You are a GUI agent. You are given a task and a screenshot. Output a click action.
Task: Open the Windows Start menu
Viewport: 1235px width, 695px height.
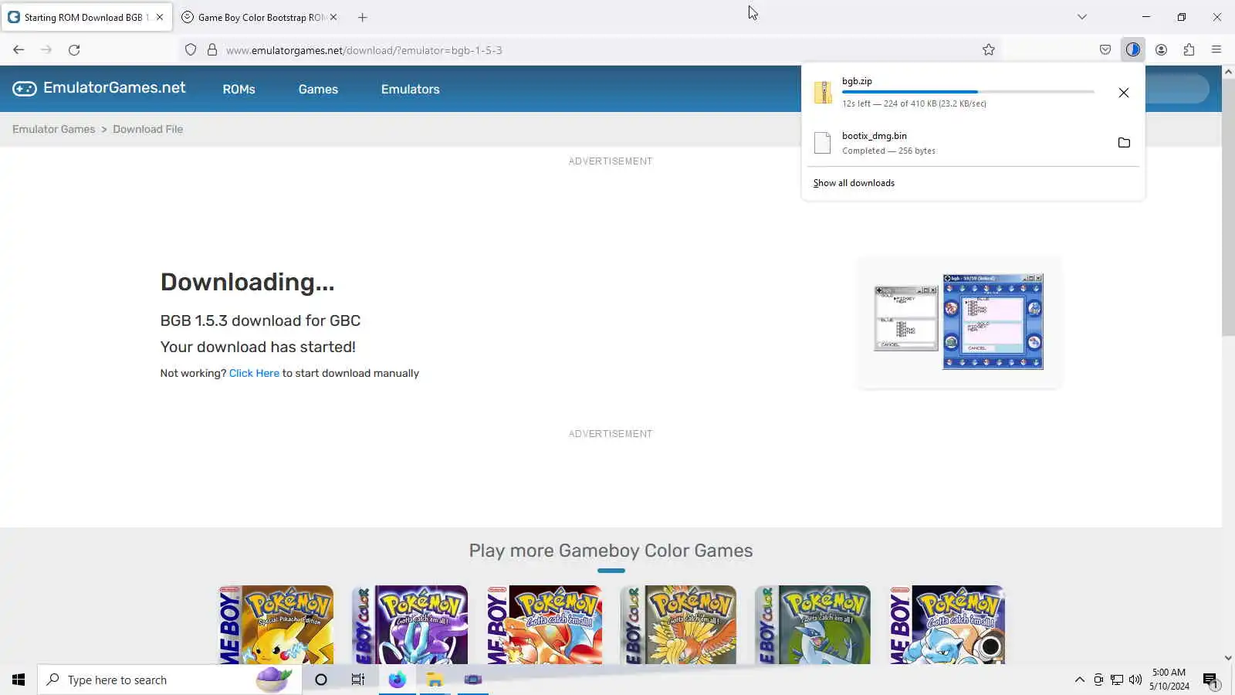click(x=19, y=680)
